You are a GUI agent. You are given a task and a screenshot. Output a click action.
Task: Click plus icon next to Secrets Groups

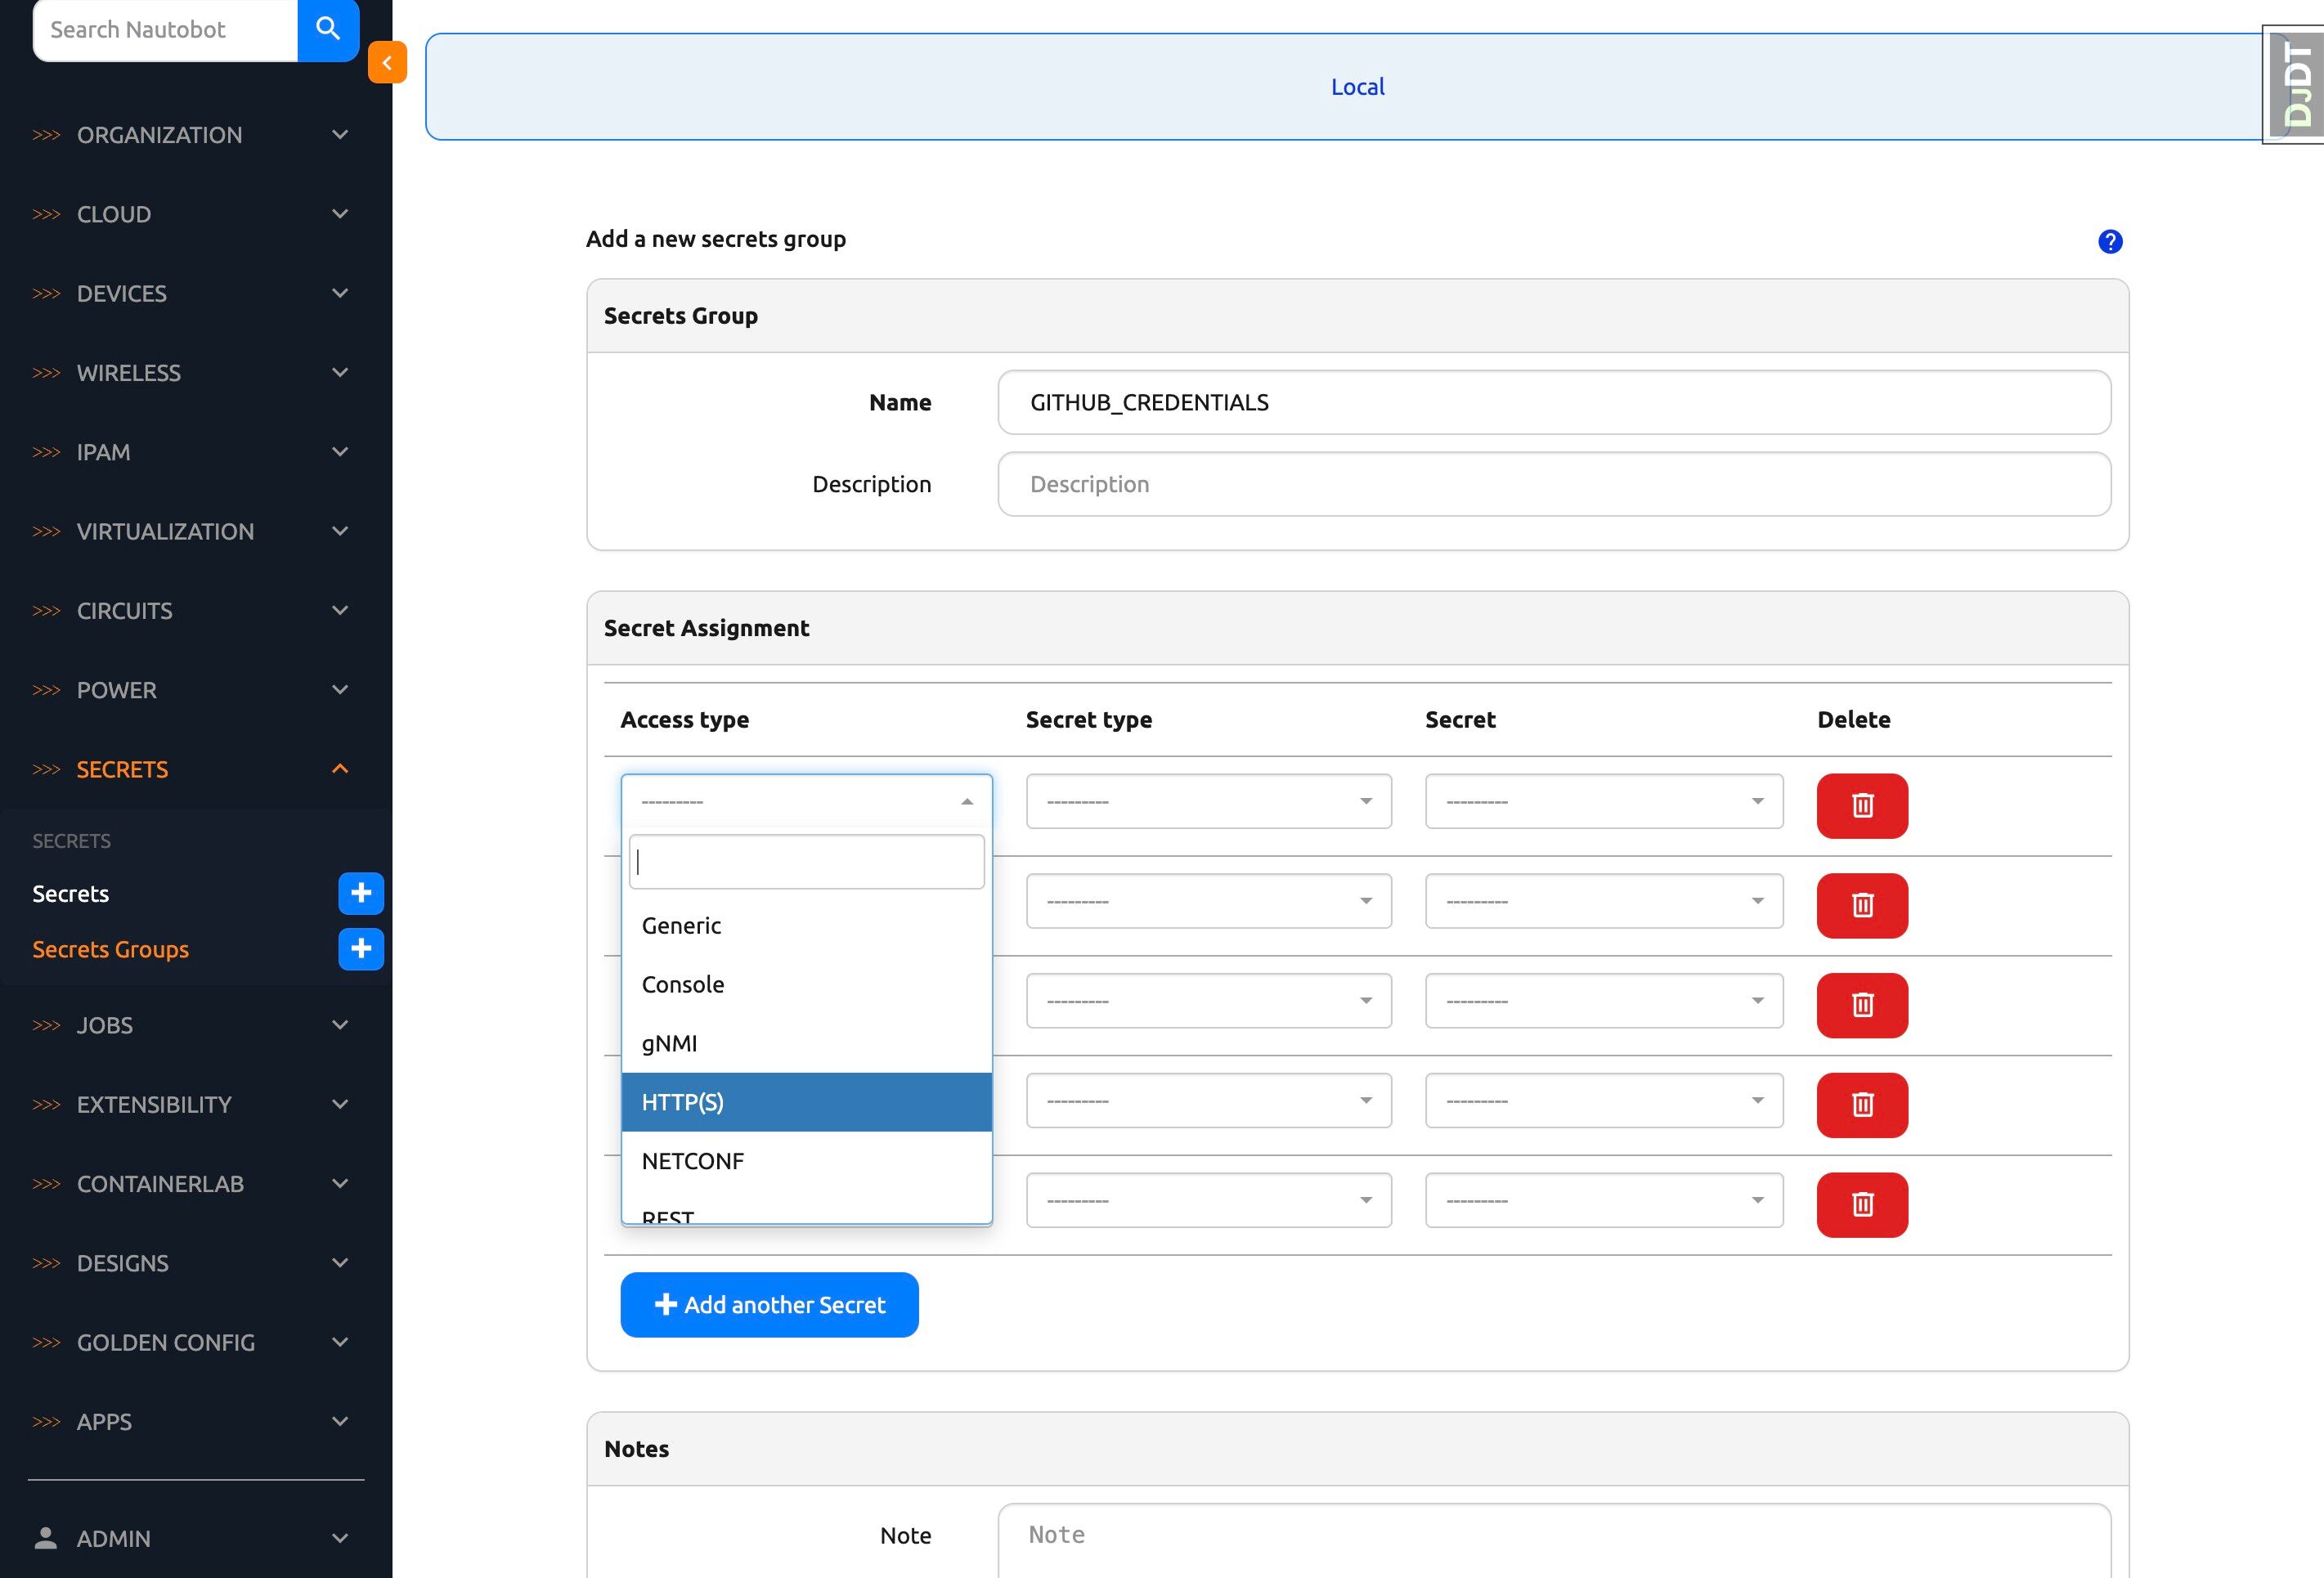click(361, 949)
